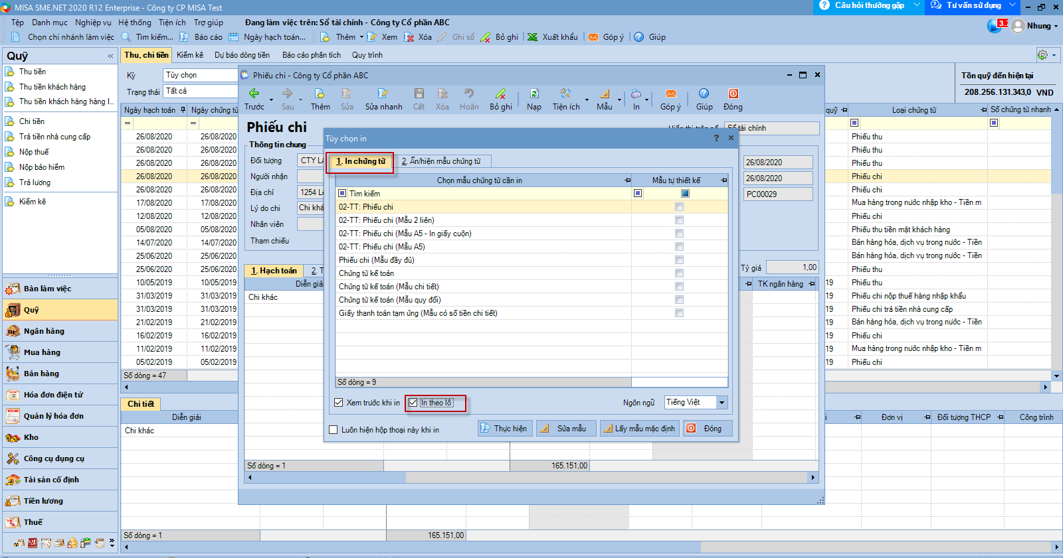Image resolution: width=1063 pixels, height=558 pixels.
Task: Click Lấy mẫu mặc định button
Action: 639,429
